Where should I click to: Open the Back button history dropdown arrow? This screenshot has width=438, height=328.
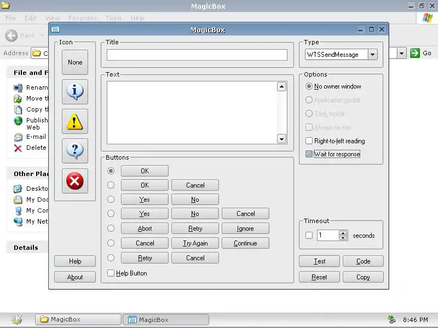[42, 36]
